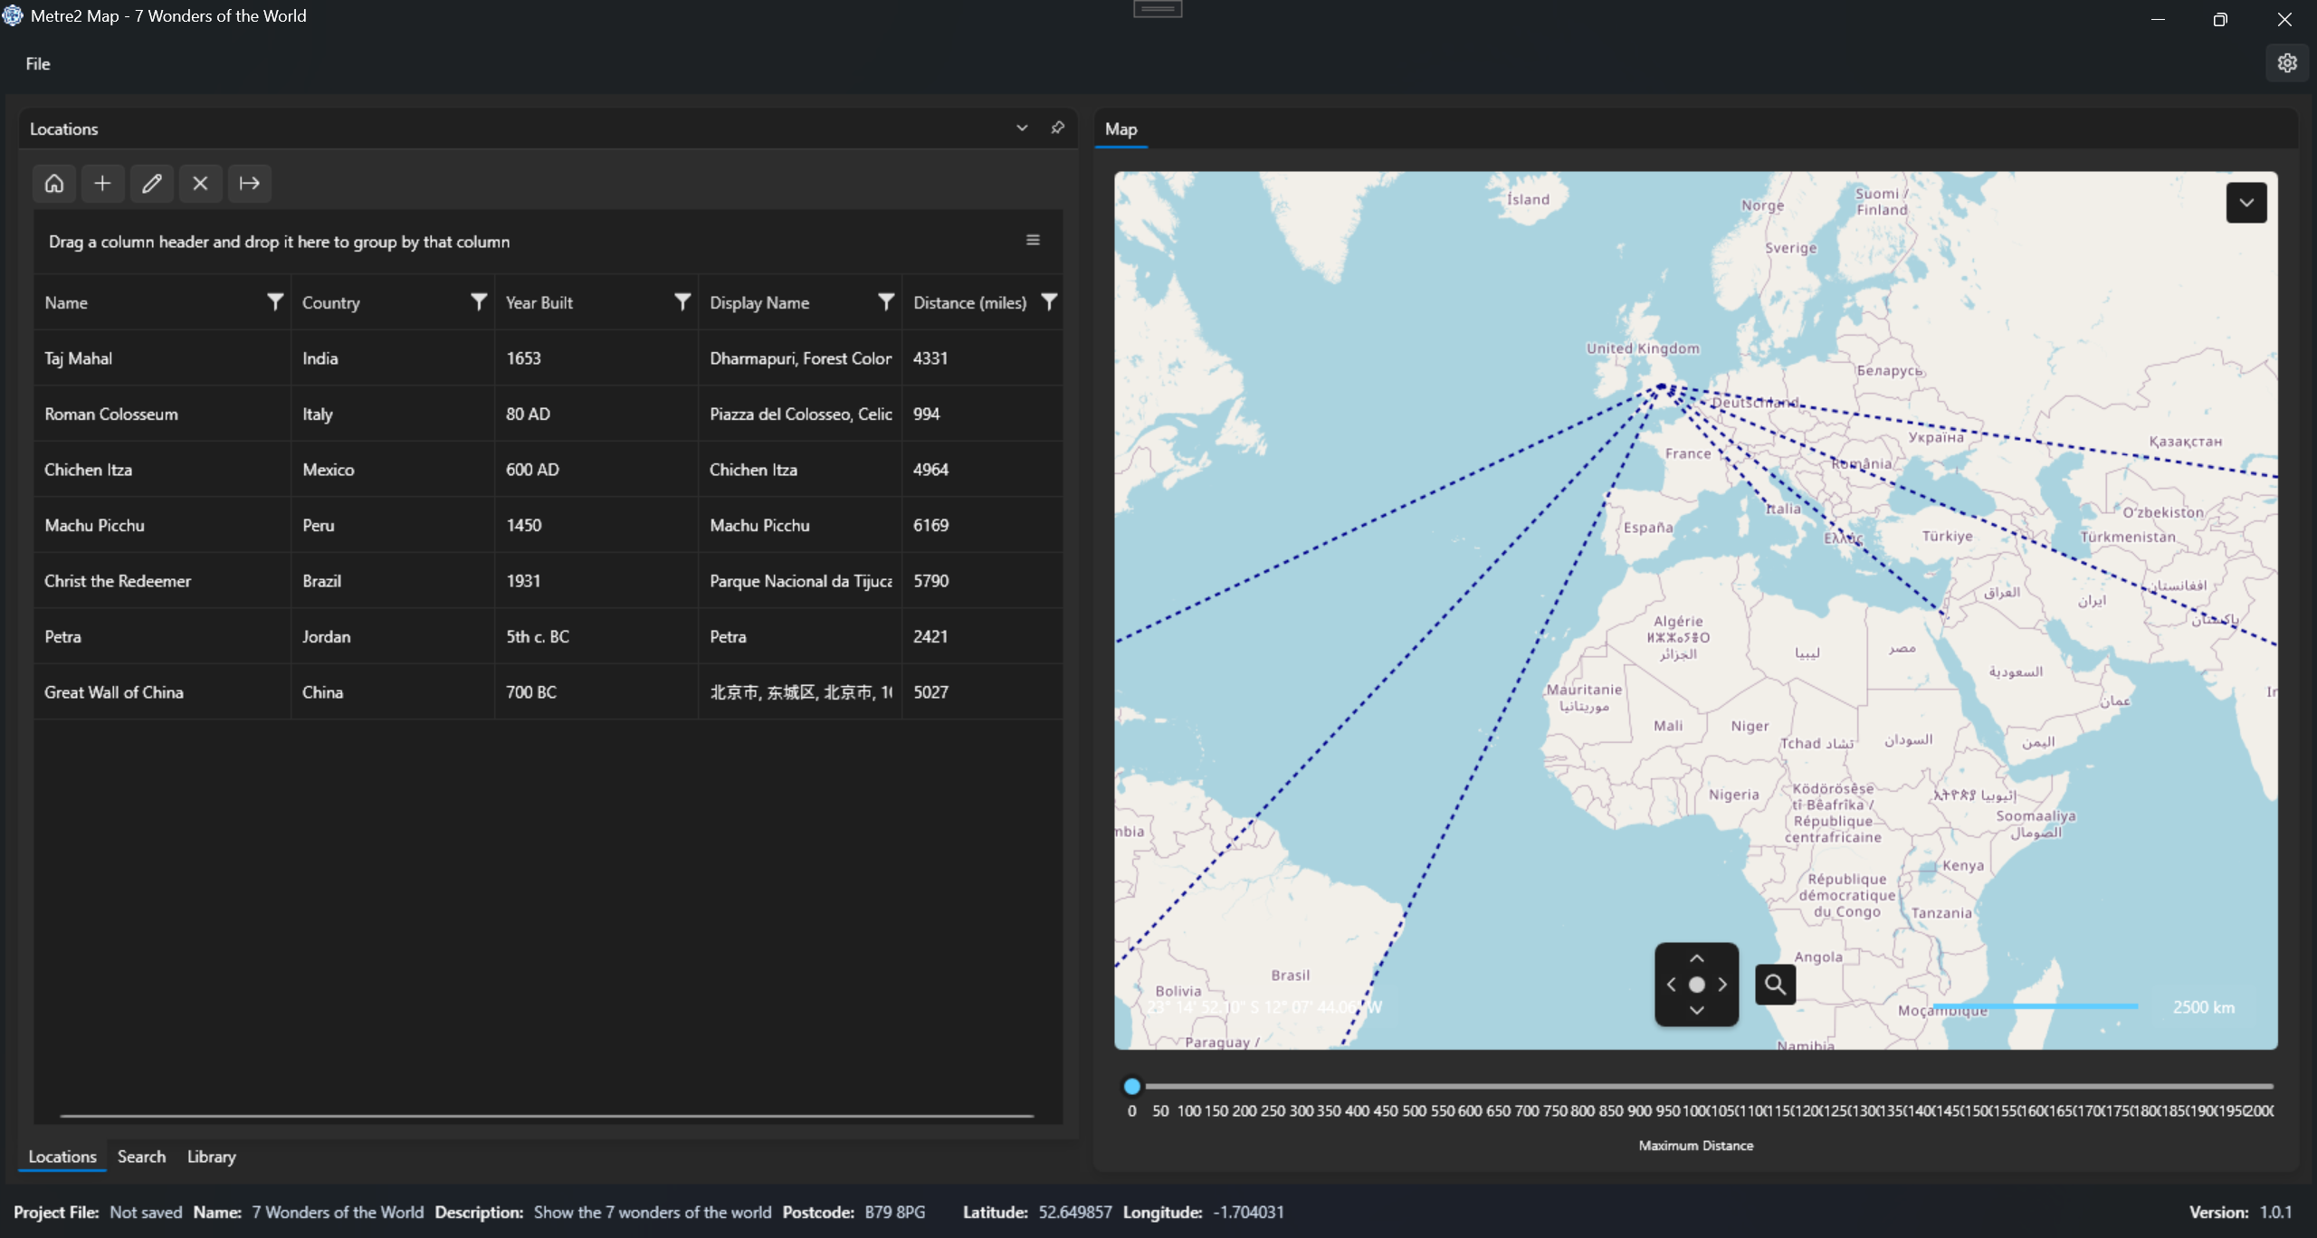Select the Home icon in Locations toolbar
The width and height of the screenshot is (2317, 1238).
click(54, 183)
